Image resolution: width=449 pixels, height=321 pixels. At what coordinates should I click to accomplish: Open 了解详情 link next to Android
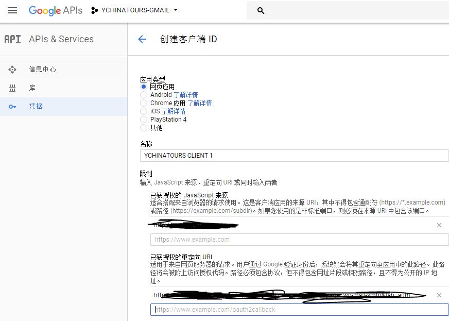186,95
